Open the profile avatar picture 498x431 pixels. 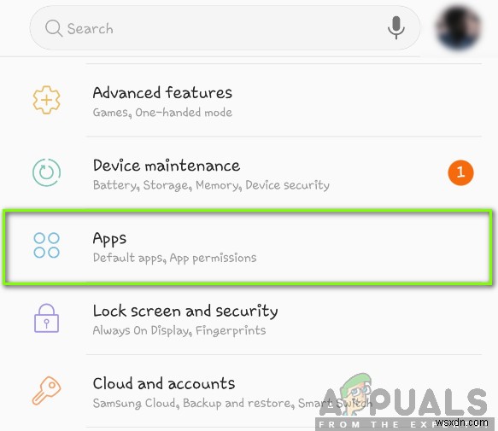[x=459, y=28]
